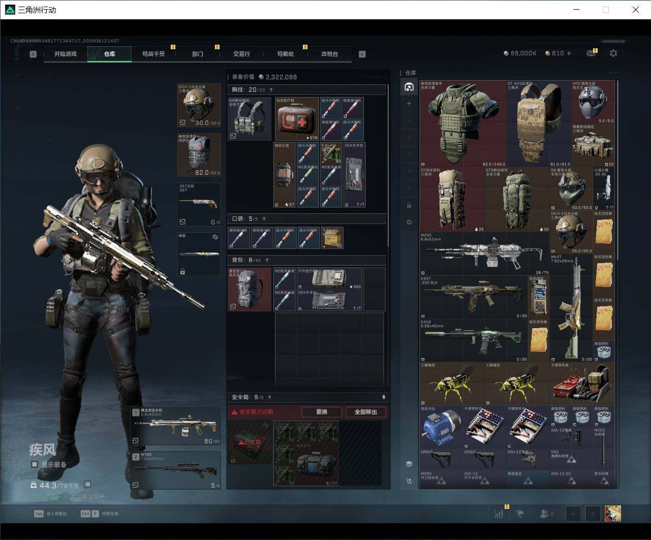Viewport: 651px width, 540px height.
Task: Open game settings gear beside the mail icon
Action: [x=613, y=53]
